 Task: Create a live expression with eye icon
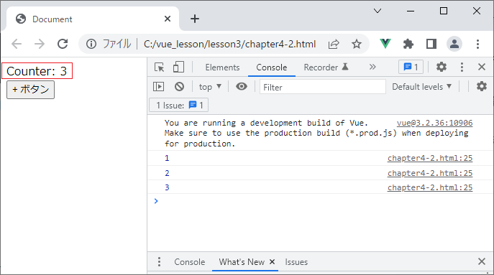(242, 87)
